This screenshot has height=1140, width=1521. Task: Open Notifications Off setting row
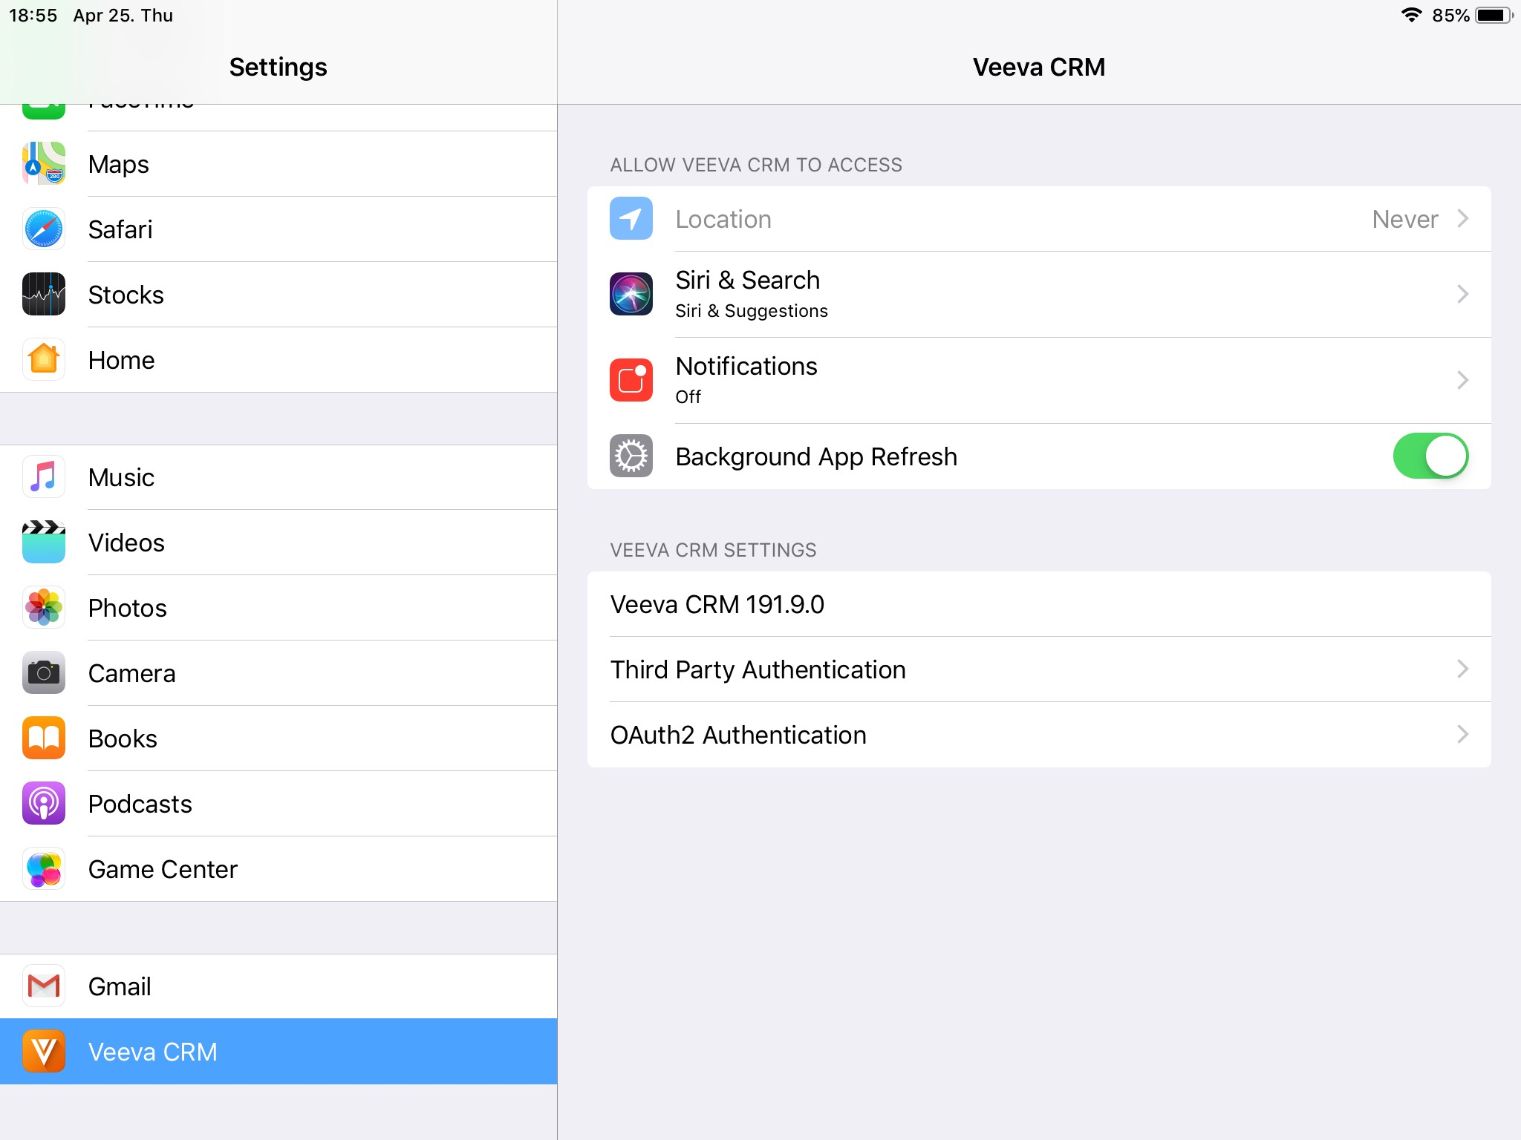tap(1040, 380)
